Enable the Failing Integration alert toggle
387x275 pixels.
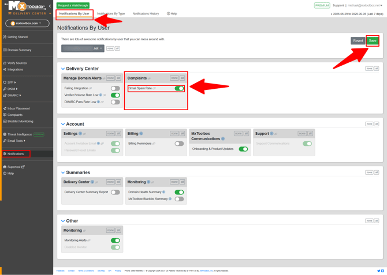click(x=115, y=88)
